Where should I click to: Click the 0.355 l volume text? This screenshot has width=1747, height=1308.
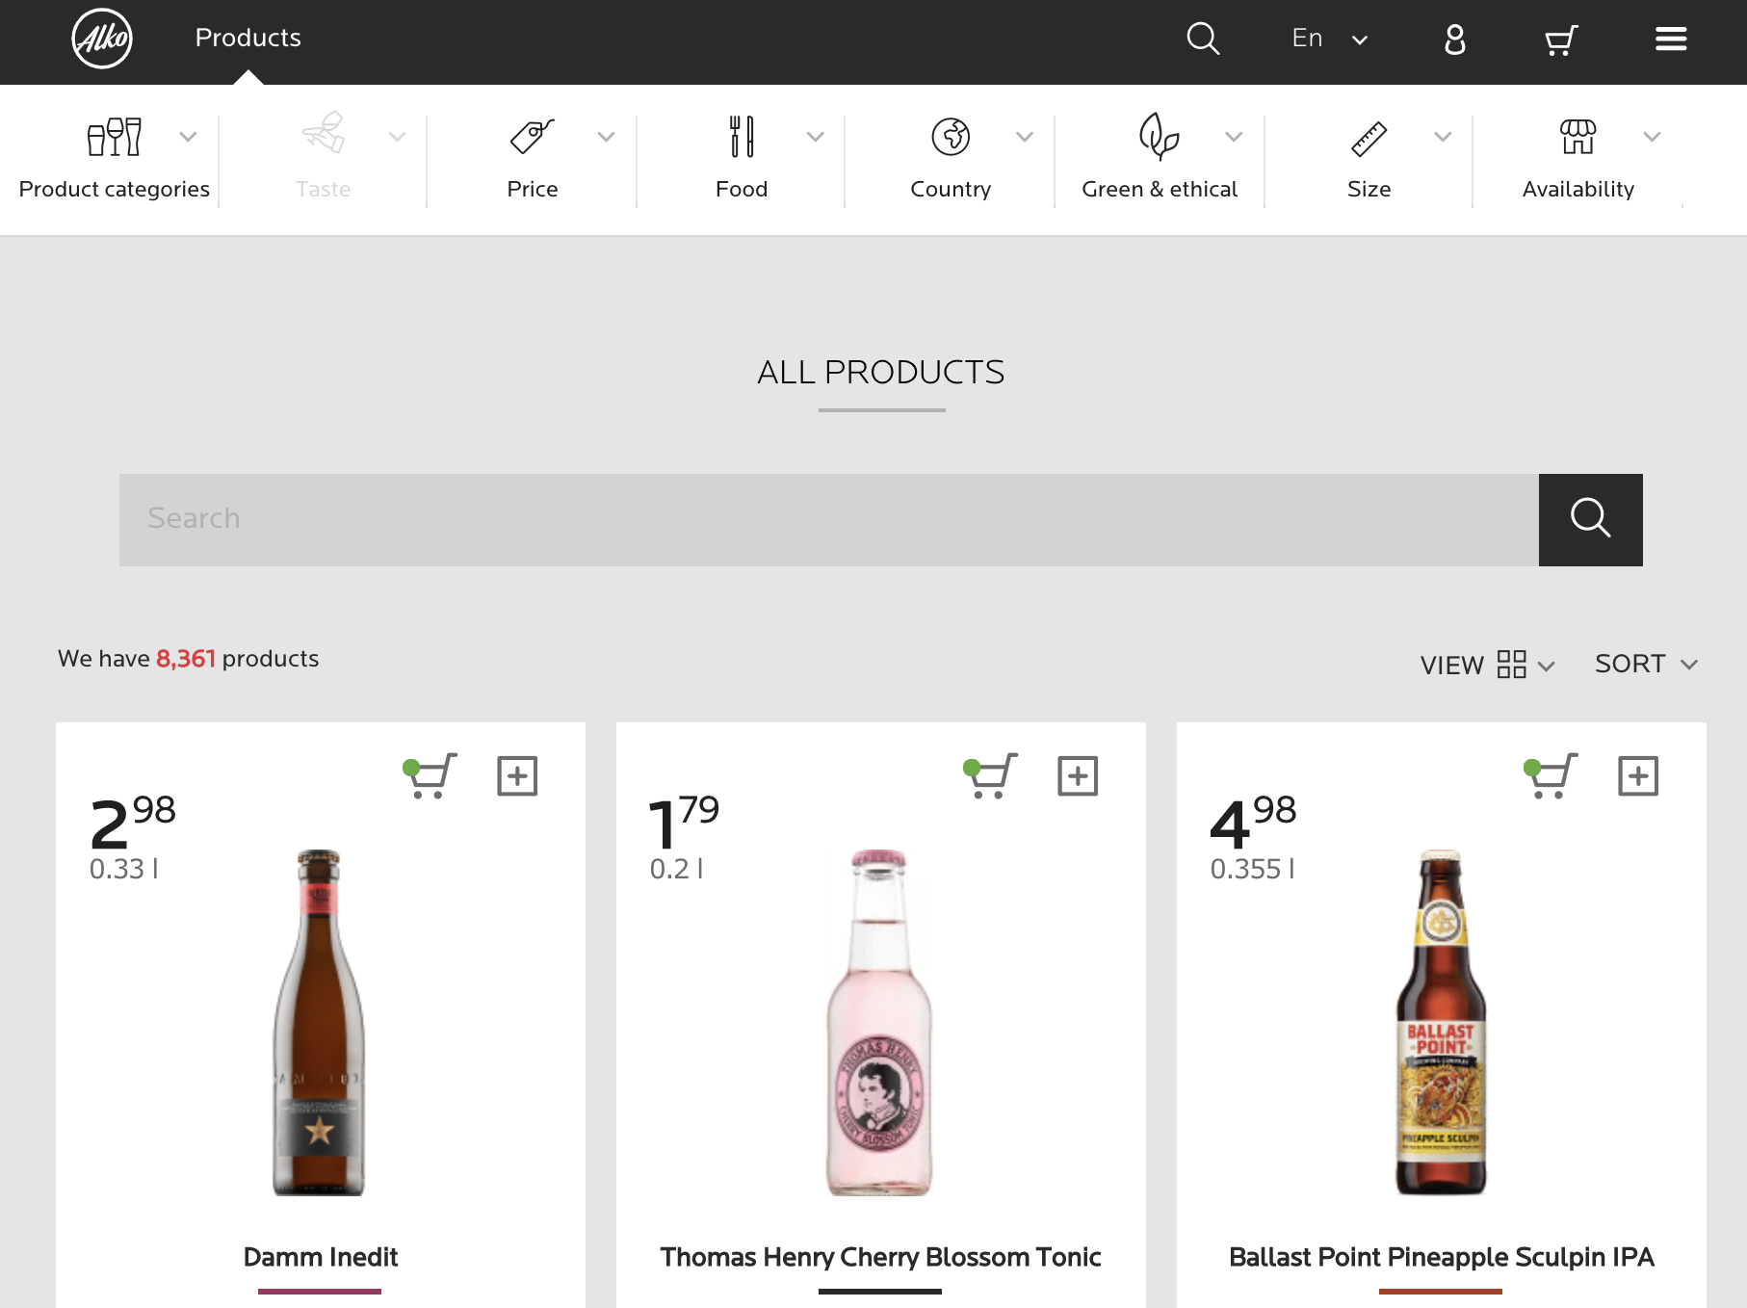[1253, 869]
